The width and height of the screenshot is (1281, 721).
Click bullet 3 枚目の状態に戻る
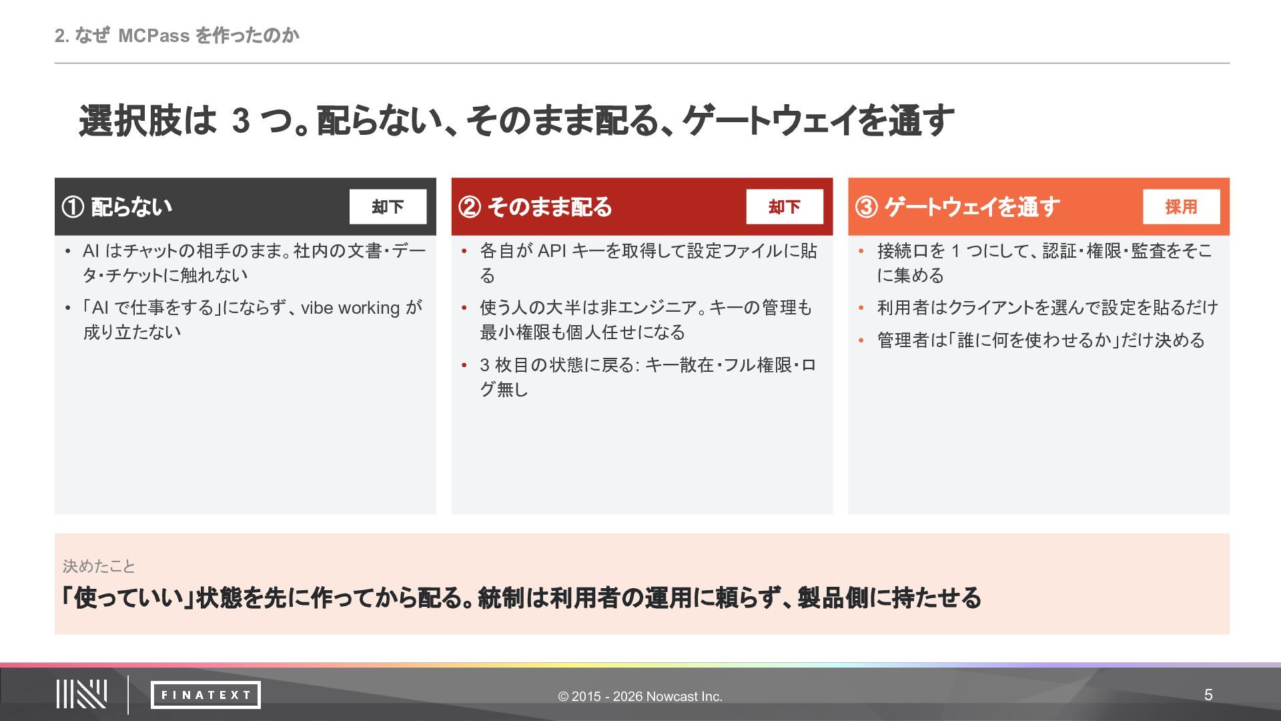647,377
